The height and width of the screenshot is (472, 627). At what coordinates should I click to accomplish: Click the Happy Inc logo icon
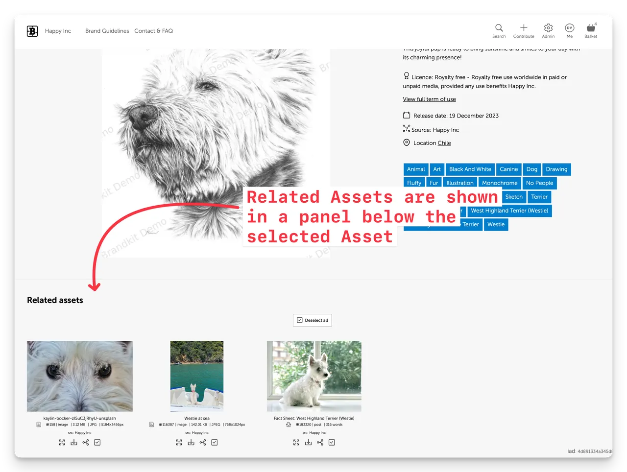tap(32, 31)
